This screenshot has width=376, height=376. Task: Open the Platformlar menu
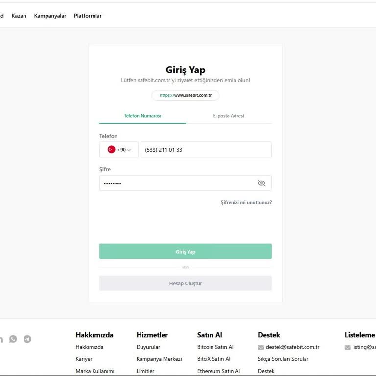click(88, 16)
